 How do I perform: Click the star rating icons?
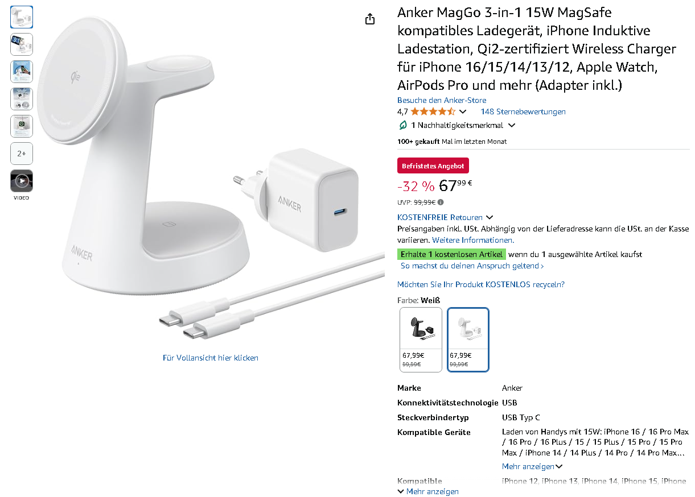pos(433,111)
